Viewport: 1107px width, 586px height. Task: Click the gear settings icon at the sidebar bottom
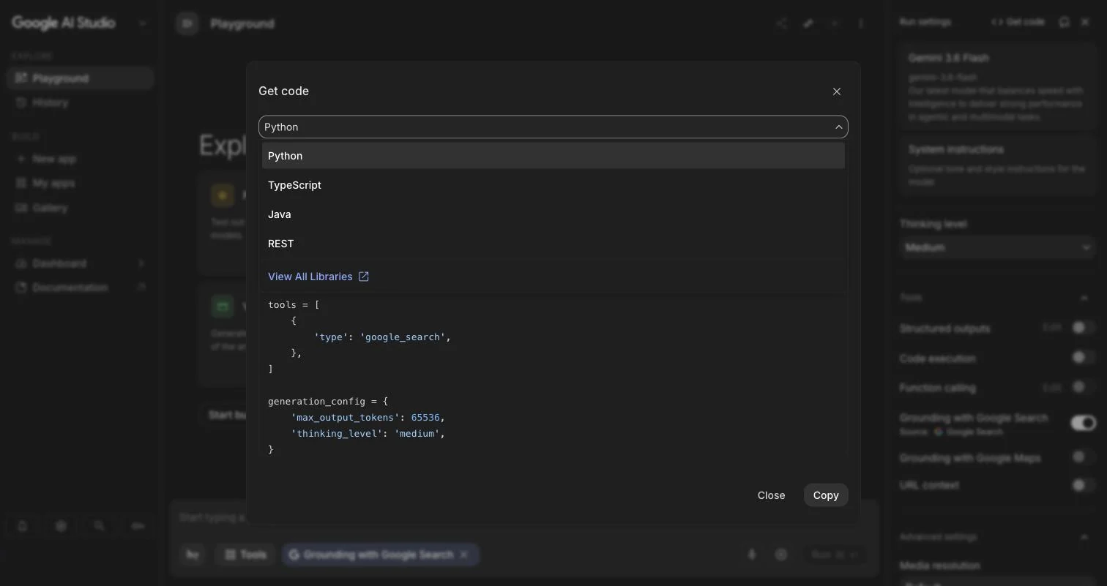61,526
